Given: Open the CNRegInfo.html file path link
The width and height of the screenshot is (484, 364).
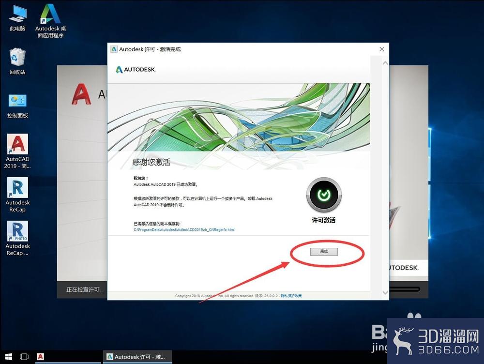Looking at the screenshot, I should (184, 230).
